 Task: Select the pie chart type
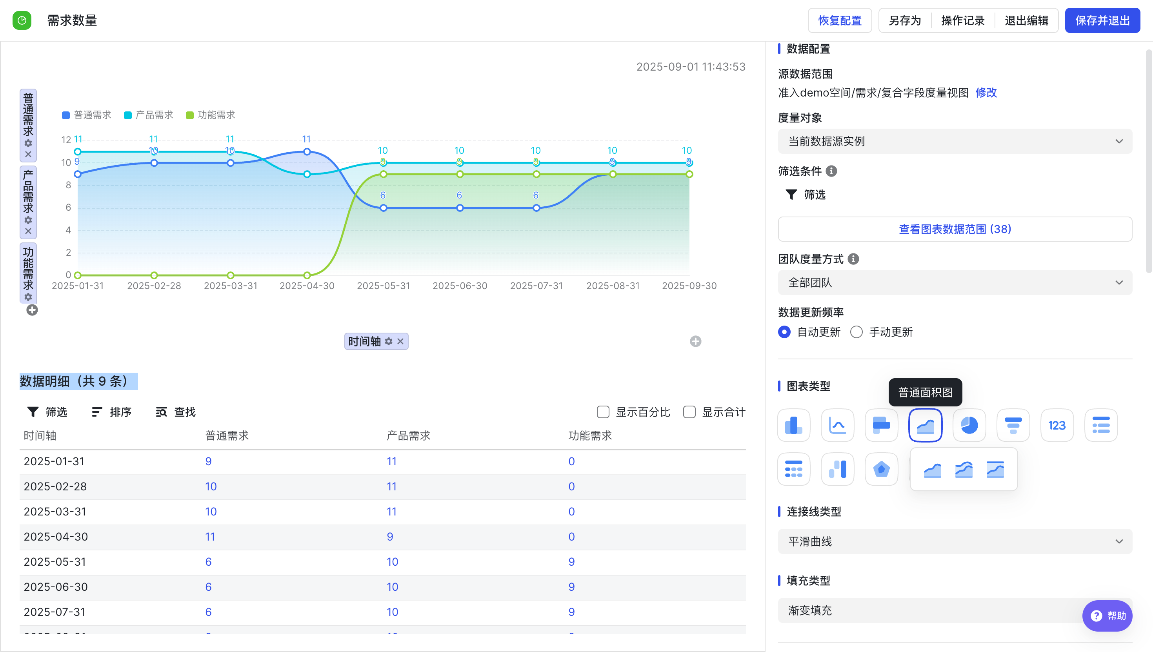(x=969, y=425)
